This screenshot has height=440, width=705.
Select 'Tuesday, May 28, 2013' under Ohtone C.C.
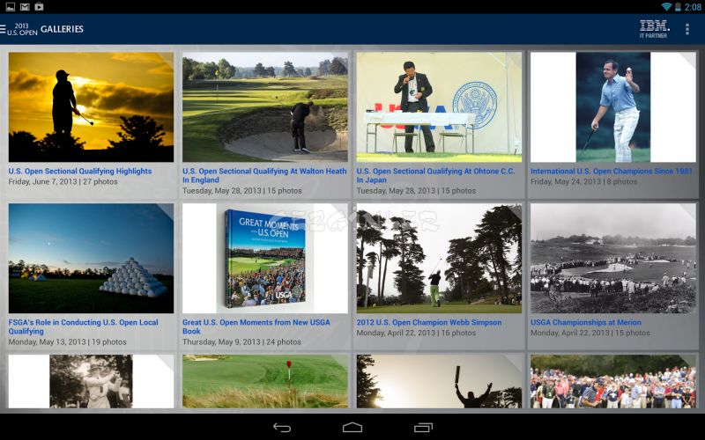[x=396, y=191]
